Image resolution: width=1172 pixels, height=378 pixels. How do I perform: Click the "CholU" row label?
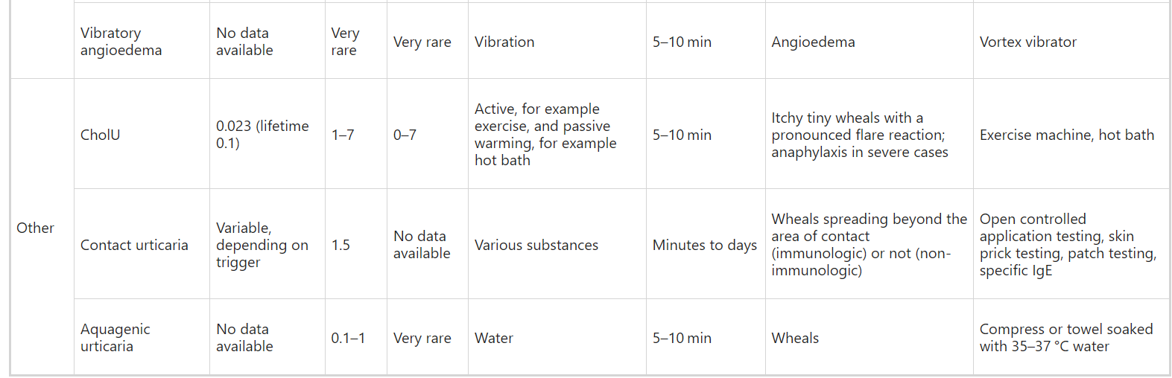tap(100, 135)
